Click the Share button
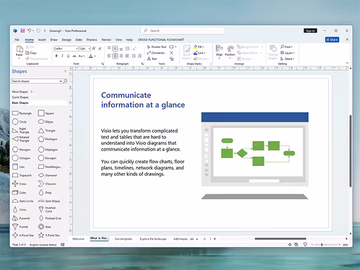 click(331, 39)
